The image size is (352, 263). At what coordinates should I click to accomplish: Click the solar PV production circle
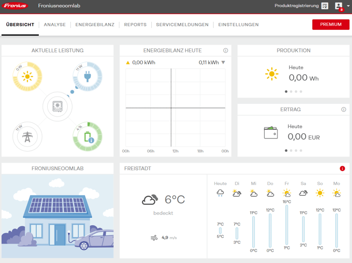(x=27, y=77)
